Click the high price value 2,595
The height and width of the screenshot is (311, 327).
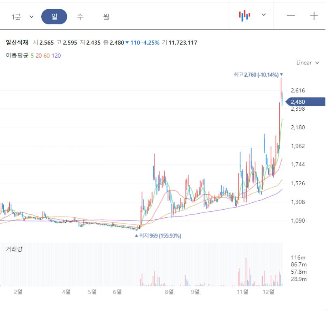70,43
